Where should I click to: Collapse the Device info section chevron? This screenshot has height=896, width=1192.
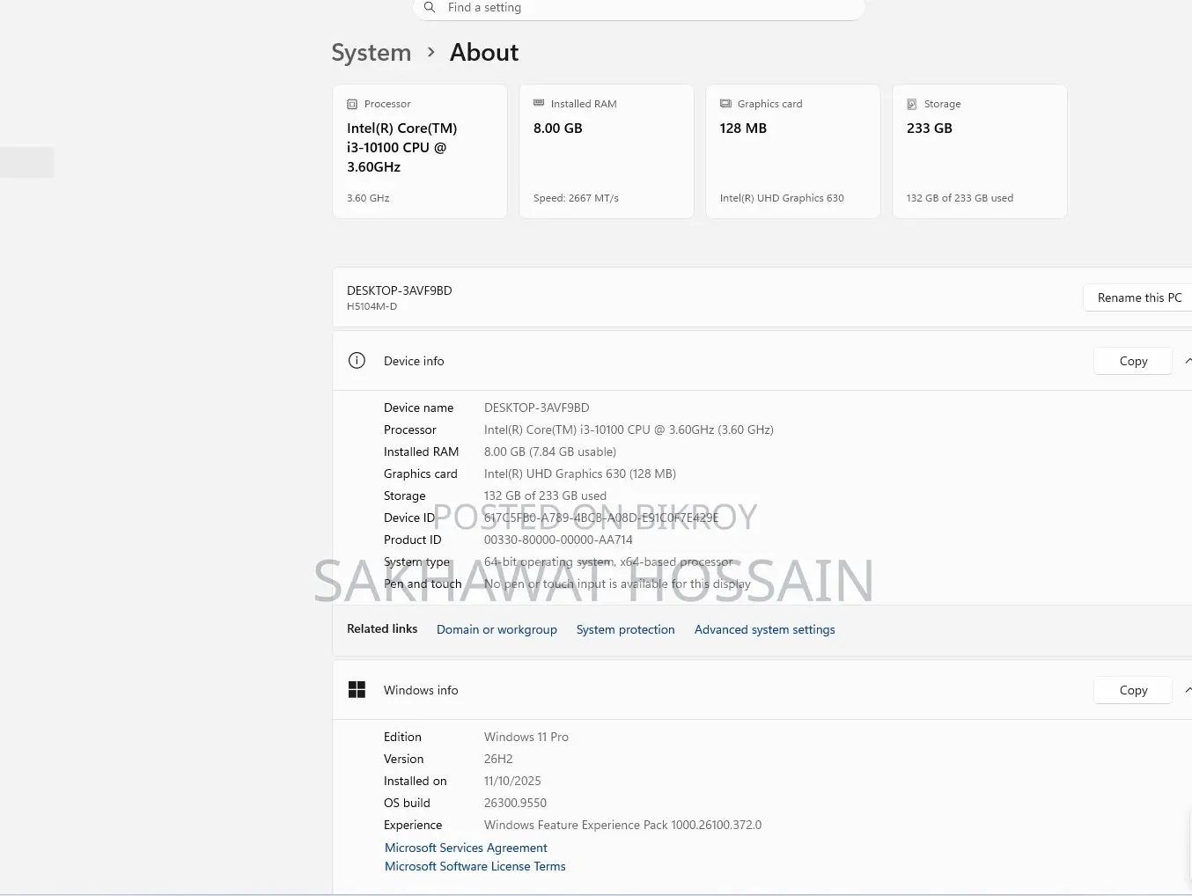1188,361
